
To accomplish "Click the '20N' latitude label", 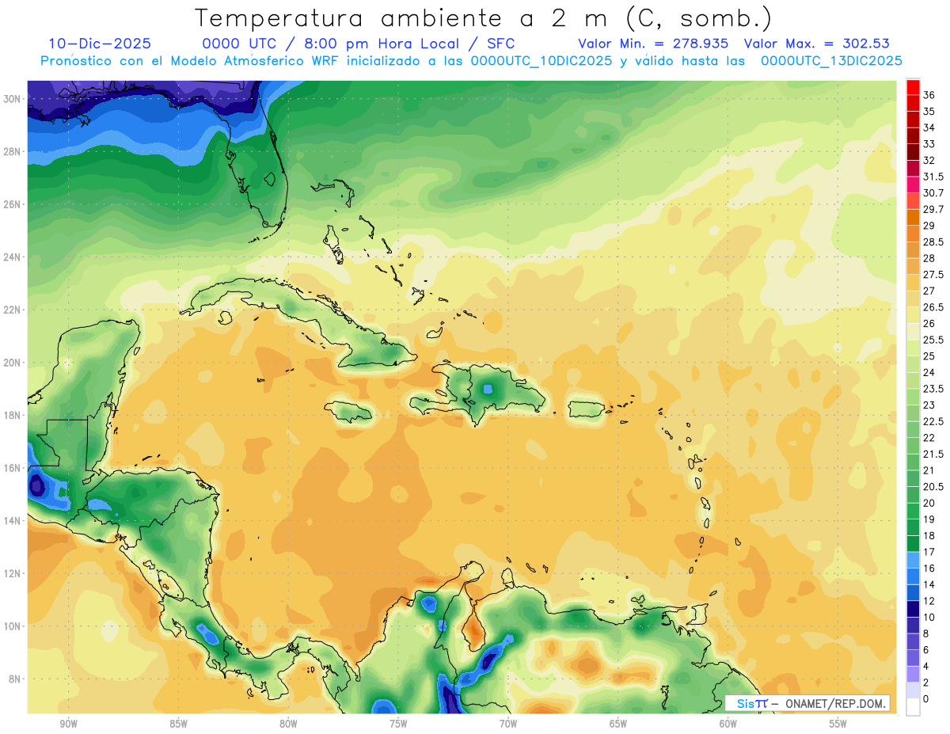I will click(13, 363).
